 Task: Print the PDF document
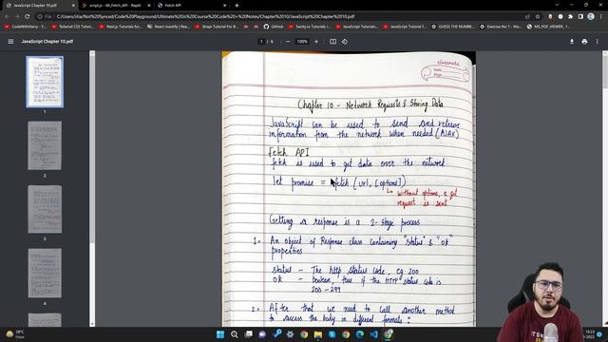click(x=584, y=42)
